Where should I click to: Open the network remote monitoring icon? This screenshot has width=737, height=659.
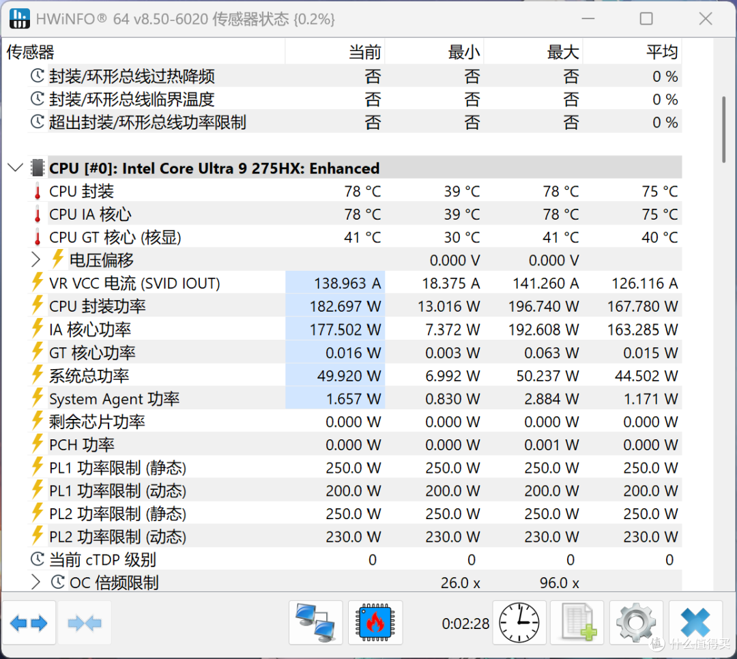[315, 623]
